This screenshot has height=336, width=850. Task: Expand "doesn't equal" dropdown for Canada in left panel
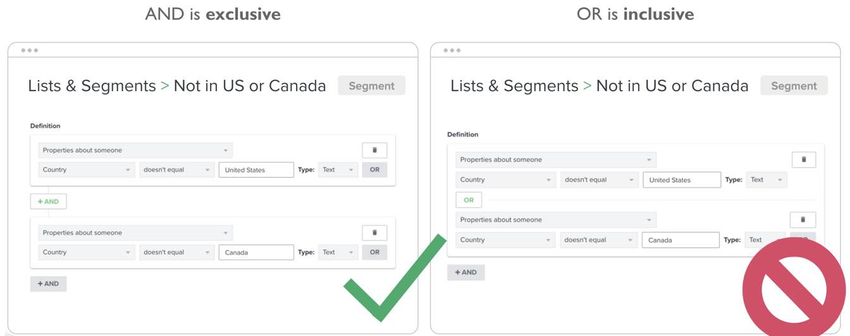(177, 252)
